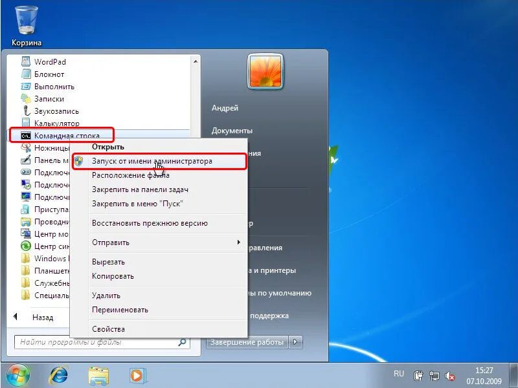The image size is (518, 388).
Task: Open Блокнот via its notepad icon
Action: point(25,74)
